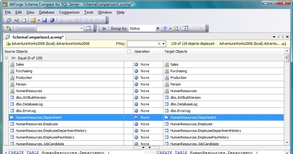Open the Group by Status dropdown

[x=158, y=28]
